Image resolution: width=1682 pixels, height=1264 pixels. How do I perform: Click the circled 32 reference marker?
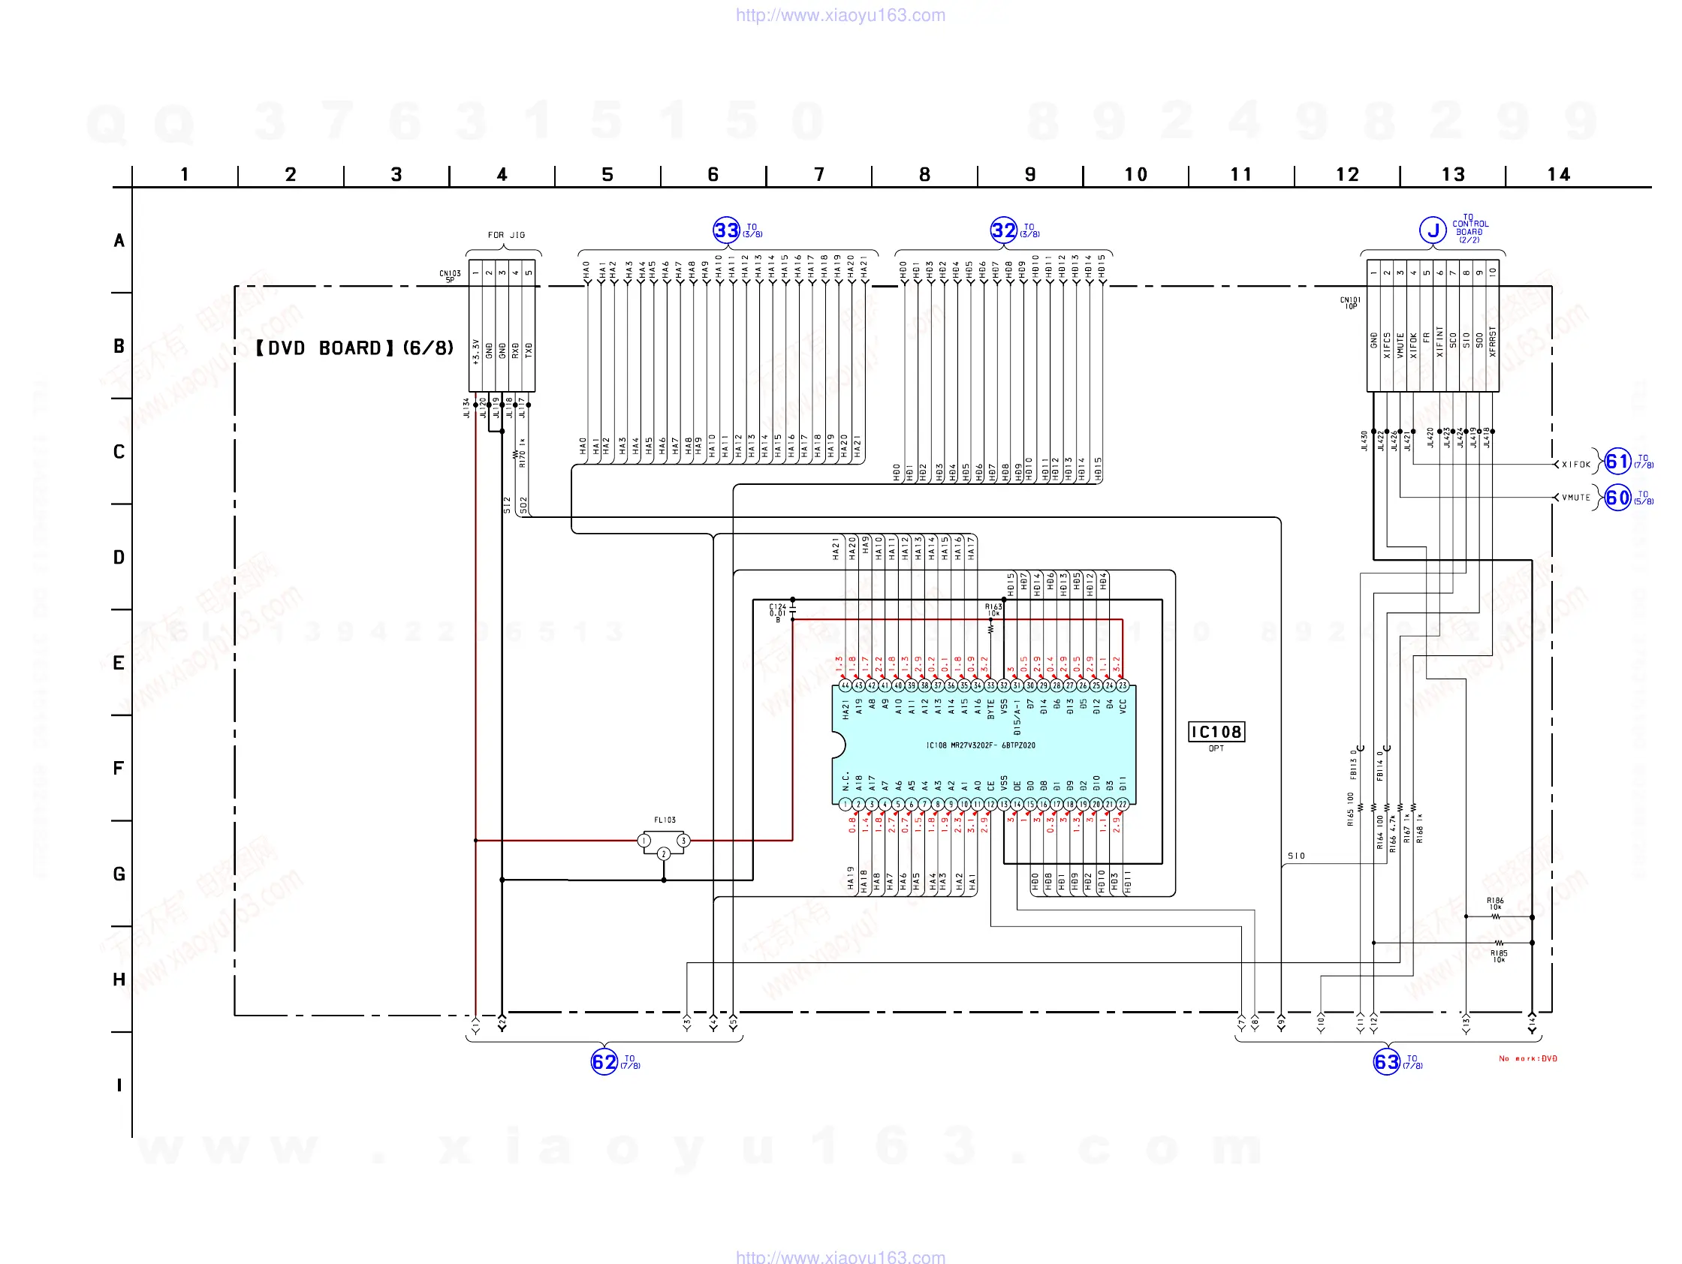point(1004,230)
